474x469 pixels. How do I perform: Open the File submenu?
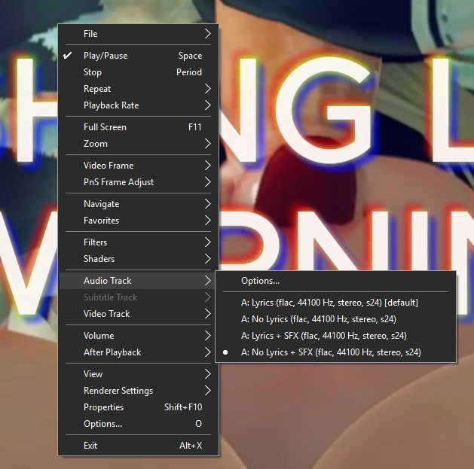pos(138,34)
